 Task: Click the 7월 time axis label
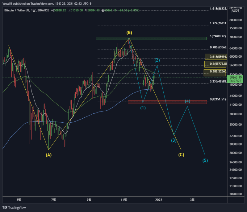tap(53, 200)
